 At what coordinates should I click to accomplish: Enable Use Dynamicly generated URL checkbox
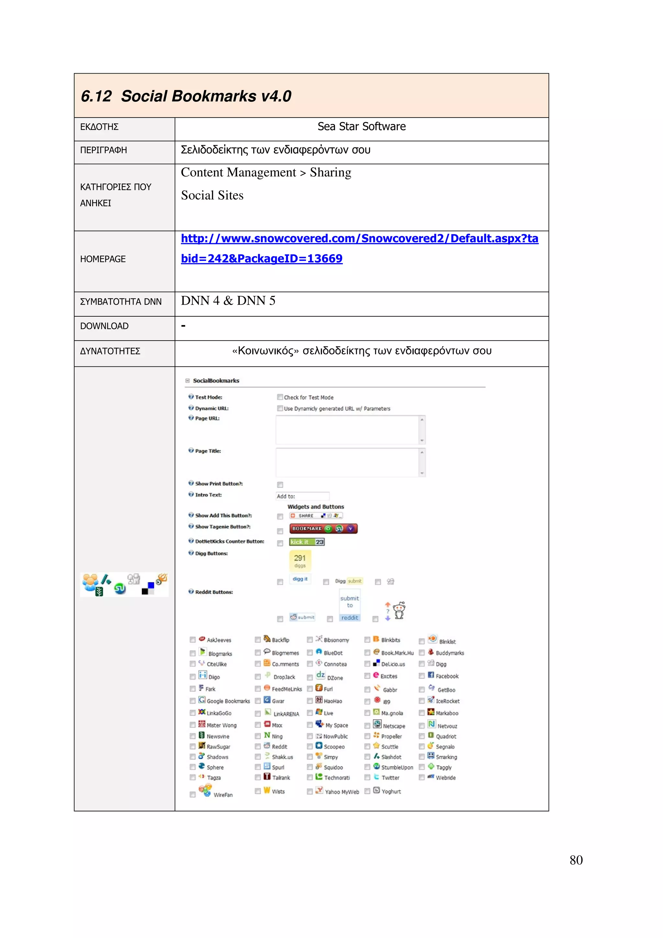280,408
